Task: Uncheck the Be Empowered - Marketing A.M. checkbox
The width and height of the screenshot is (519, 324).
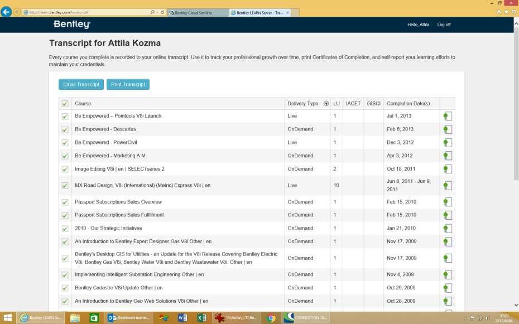Action: (65, 156)
